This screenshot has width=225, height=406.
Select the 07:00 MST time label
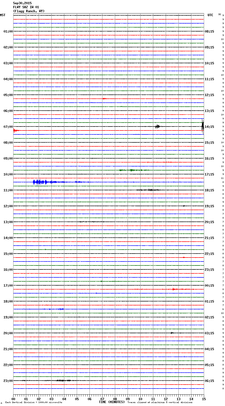click(8, 127)
